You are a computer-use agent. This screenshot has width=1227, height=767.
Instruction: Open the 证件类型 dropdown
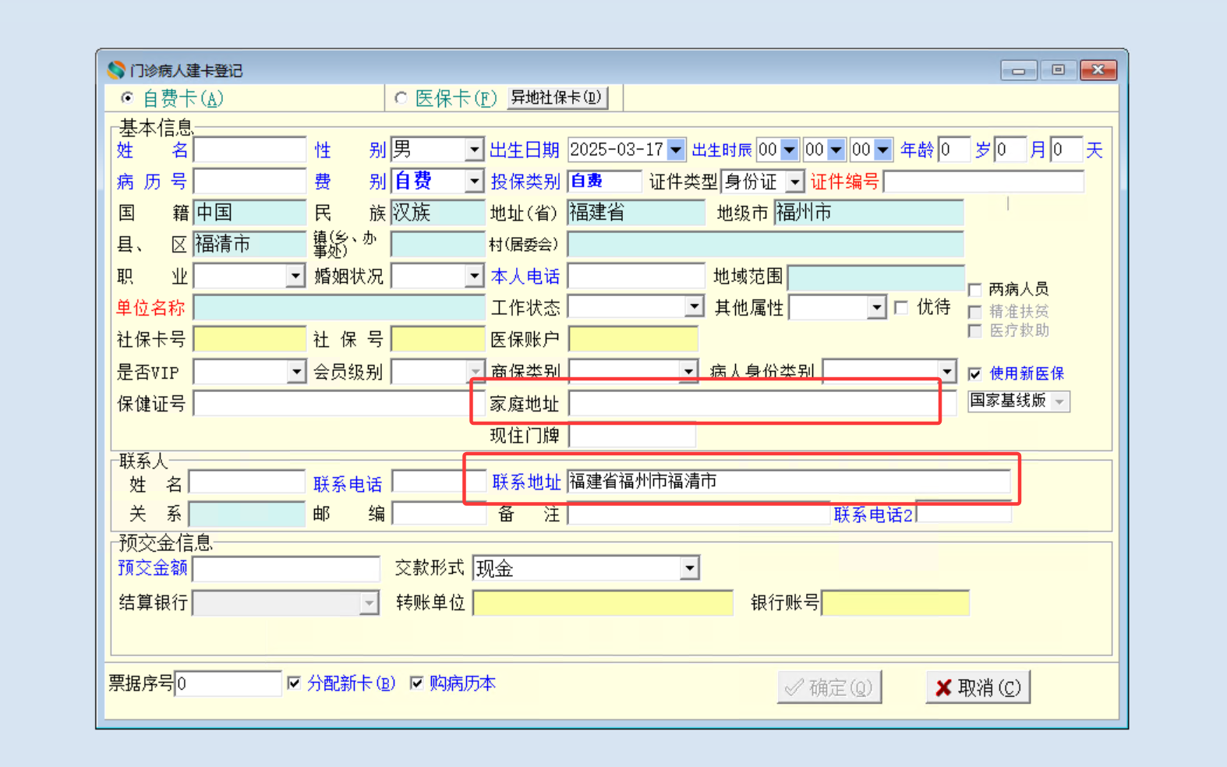click(x=794, y=182)
